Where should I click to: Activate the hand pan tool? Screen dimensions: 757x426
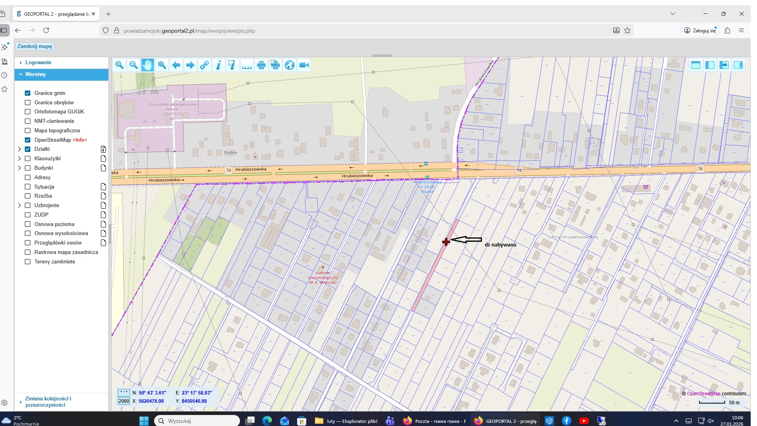tap(148, 65)
